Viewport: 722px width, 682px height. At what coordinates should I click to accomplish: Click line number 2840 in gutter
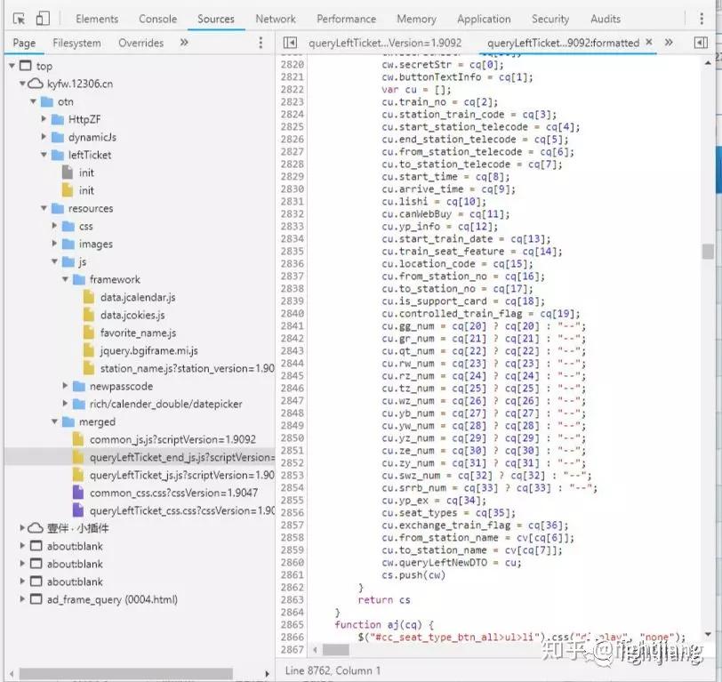[293, 314]
